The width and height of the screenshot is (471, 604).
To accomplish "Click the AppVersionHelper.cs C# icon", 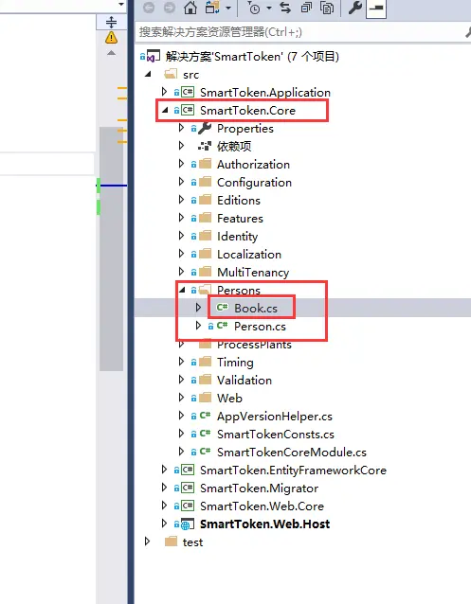I will [205, 416].
